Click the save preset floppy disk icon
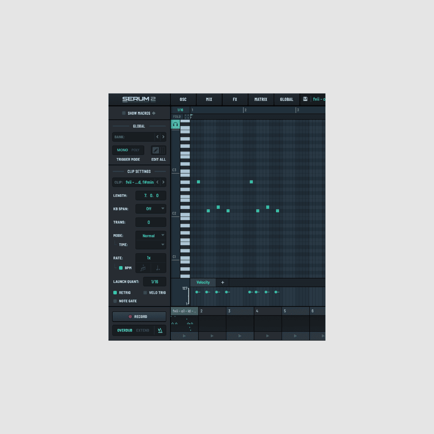This screenshot has width=434, height=434. pos(305,99)
